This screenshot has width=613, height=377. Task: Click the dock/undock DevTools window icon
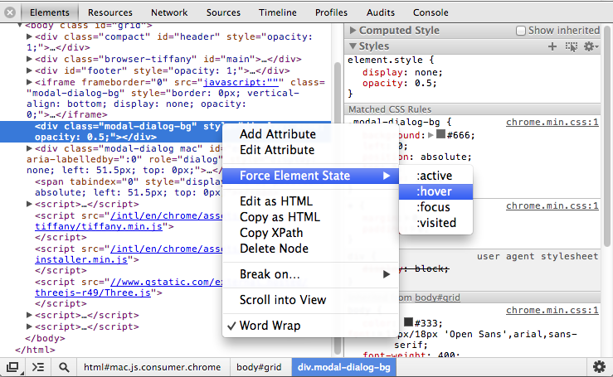(x=12, y=366)
